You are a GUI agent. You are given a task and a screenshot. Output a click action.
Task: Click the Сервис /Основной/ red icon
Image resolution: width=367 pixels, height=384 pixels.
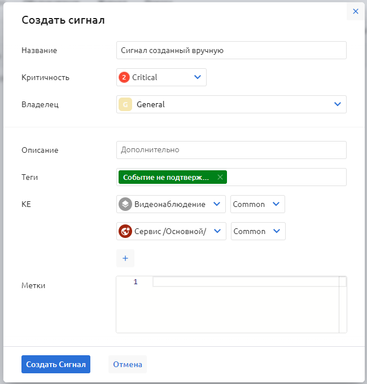[x=125, y=231]
